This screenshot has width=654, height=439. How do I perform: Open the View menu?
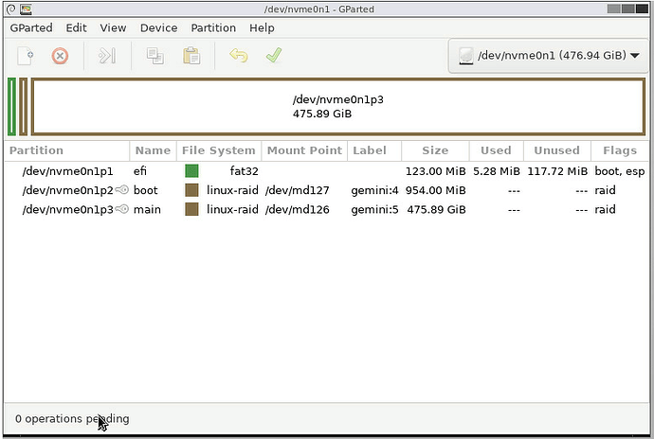[x=113, y=27]
